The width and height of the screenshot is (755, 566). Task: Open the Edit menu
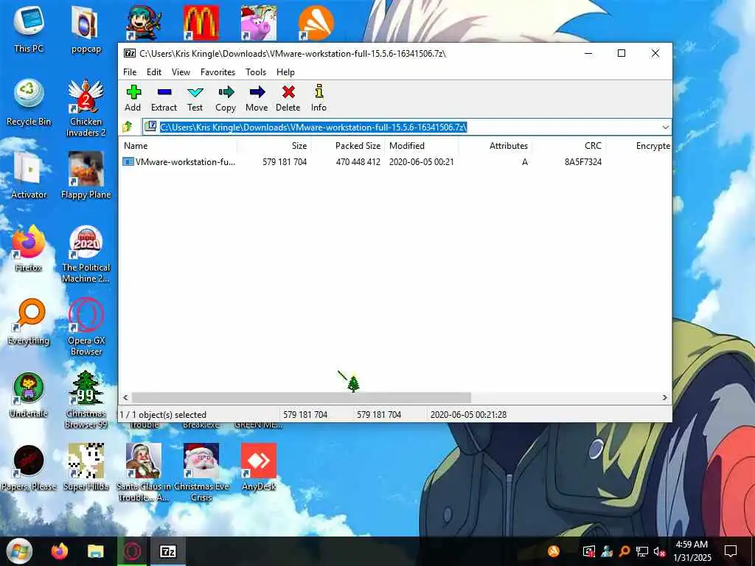pyautogui.click(x=154, y=72)
